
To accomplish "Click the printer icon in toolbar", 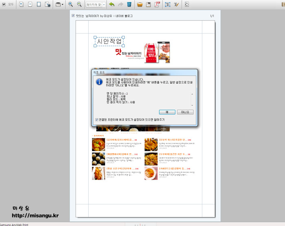I will coord(58,4).
